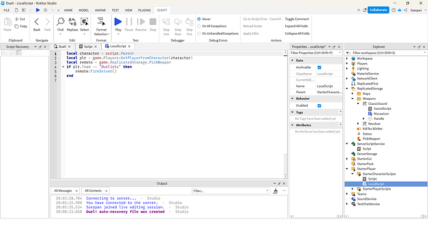Image resolution: width=428 pixels, height=227 pixels.
Task: Click the Filter Properties search field
Action: (316, 53)
